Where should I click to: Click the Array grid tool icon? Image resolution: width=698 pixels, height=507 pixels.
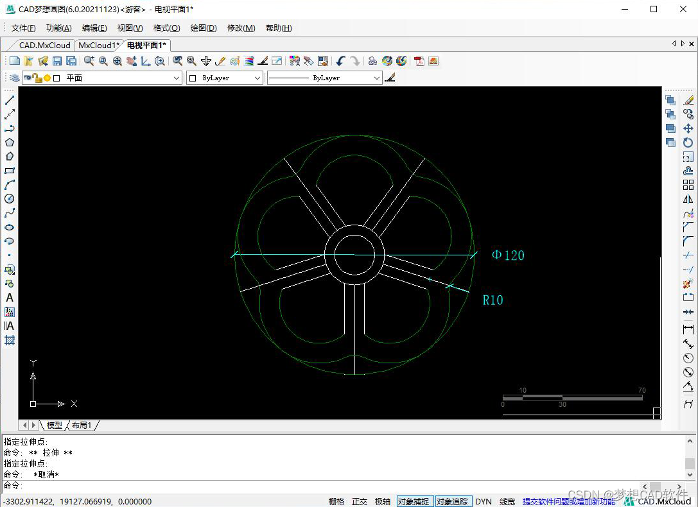tap(688, 185)
